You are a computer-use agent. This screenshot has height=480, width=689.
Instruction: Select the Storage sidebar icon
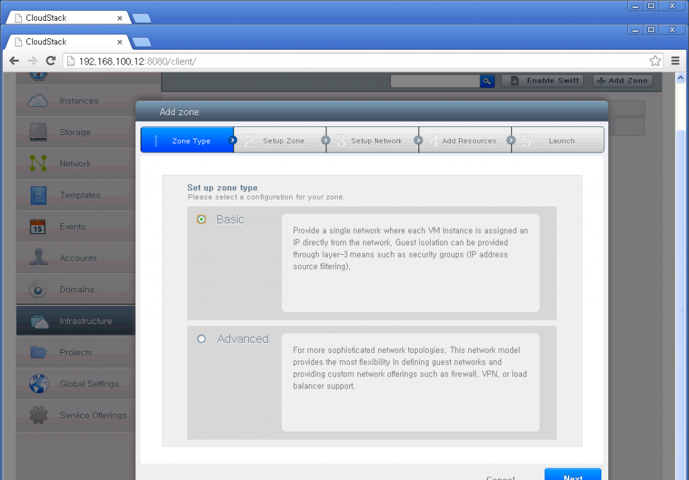click(x=37, y=131)
